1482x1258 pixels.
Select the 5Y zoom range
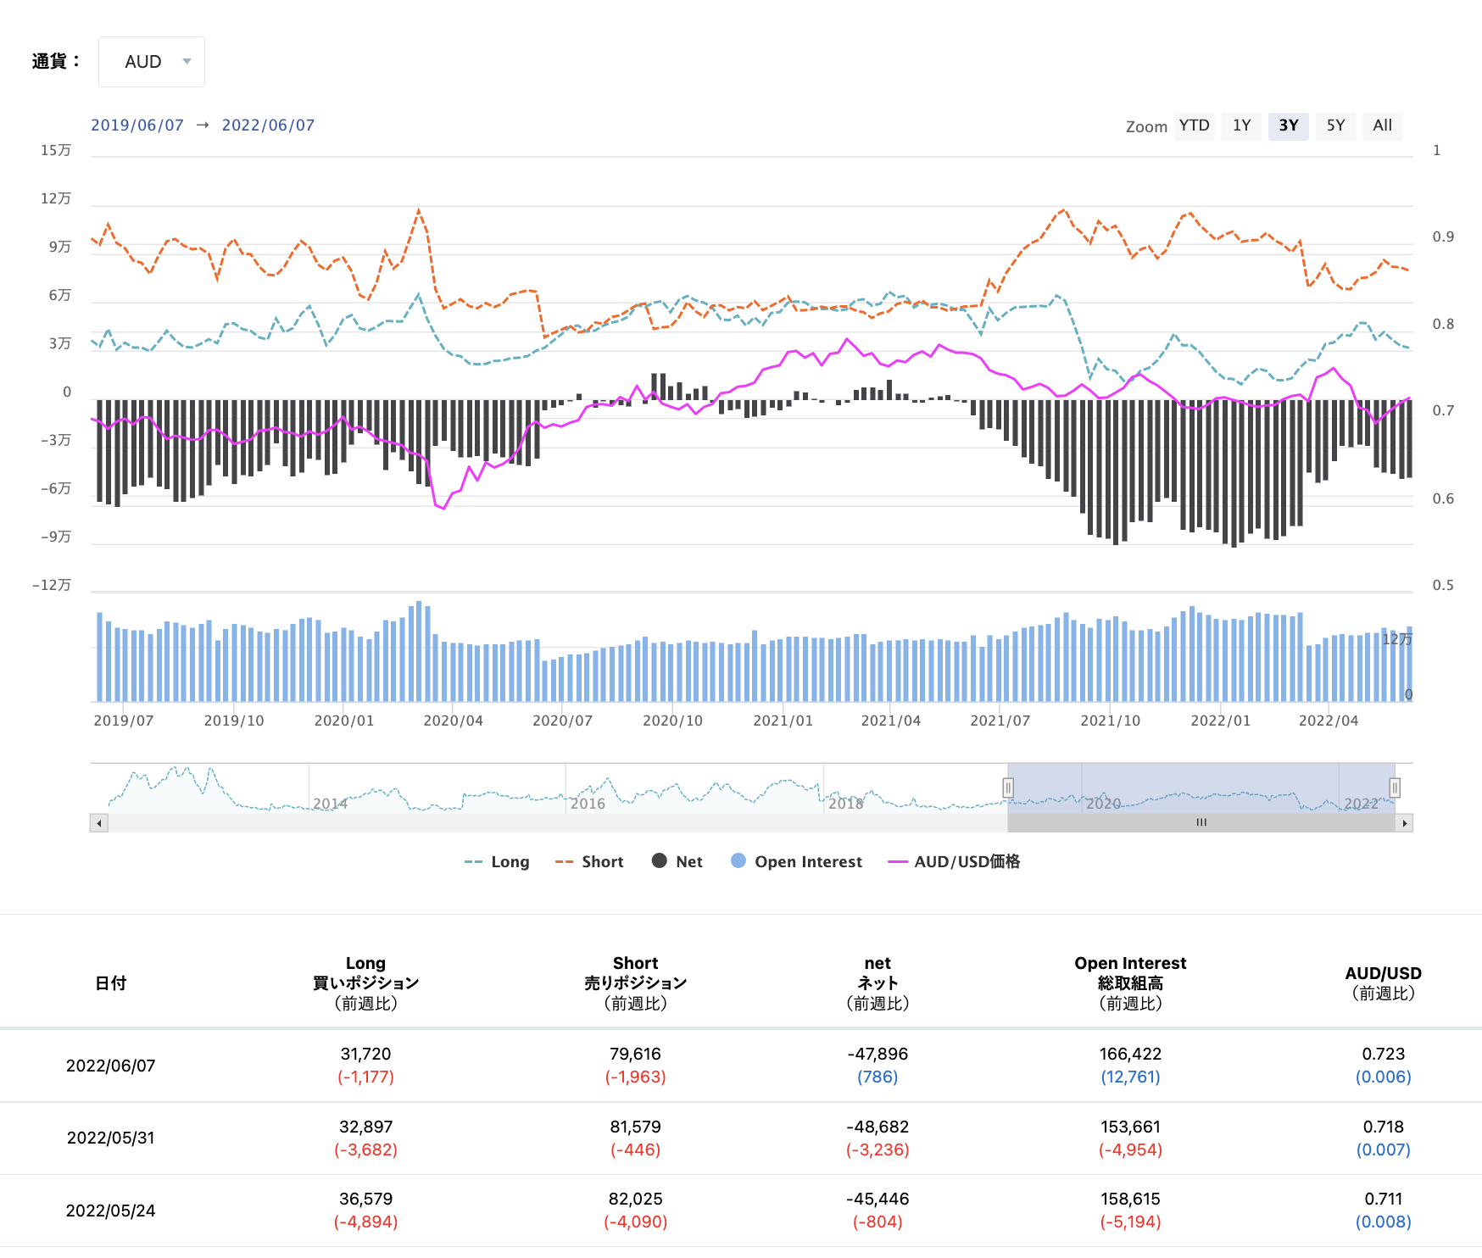coord(1336,125)
